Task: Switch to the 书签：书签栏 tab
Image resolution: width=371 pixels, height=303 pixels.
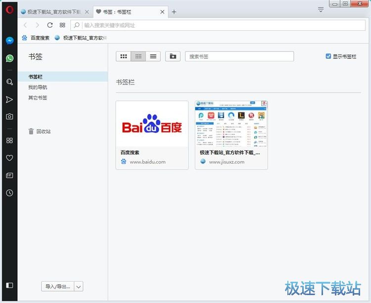Action: click(x=131, y=12)
